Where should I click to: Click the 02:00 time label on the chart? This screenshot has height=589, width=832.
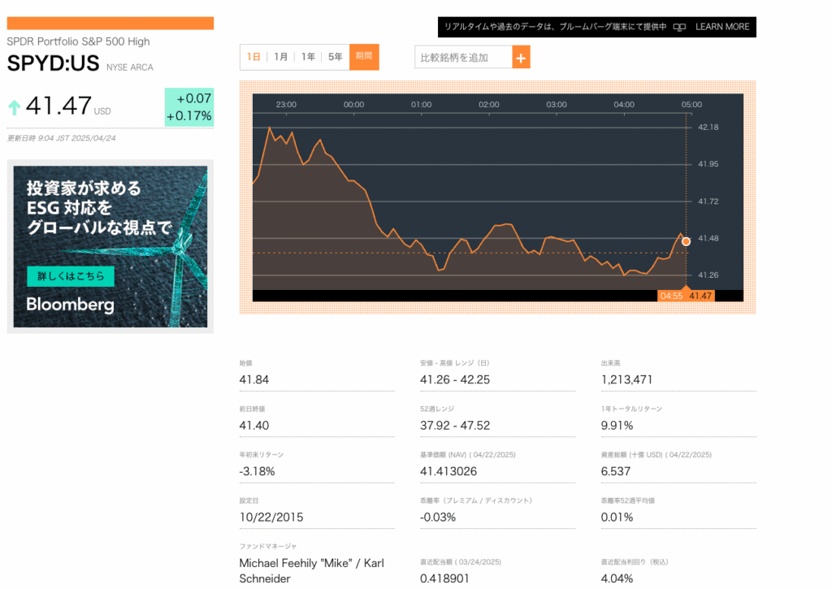tap(488, 105)
